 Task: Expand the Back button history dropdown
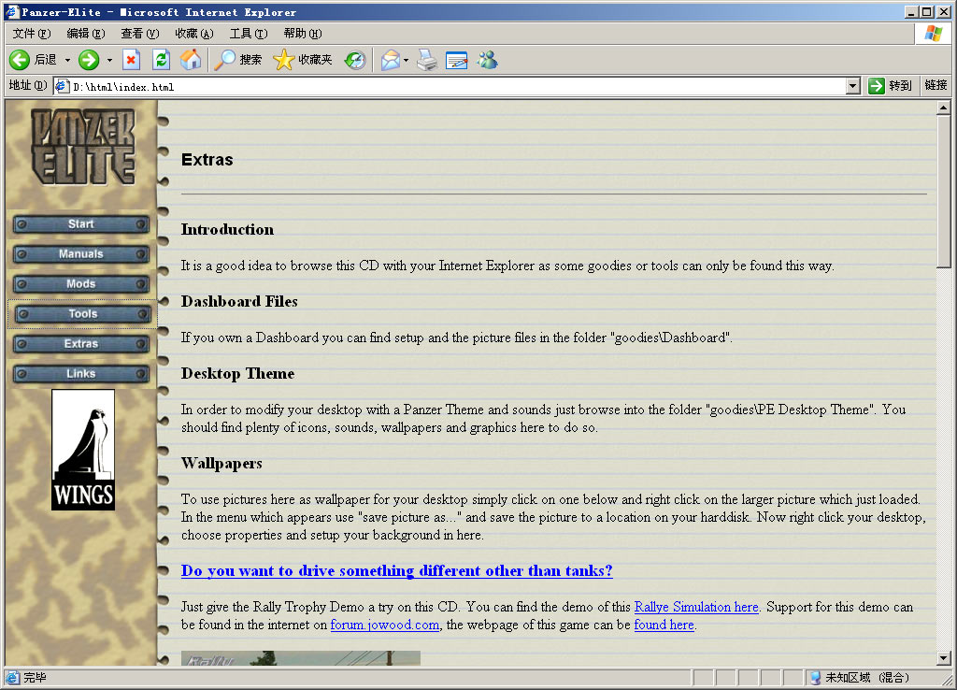tap(67, 61)
